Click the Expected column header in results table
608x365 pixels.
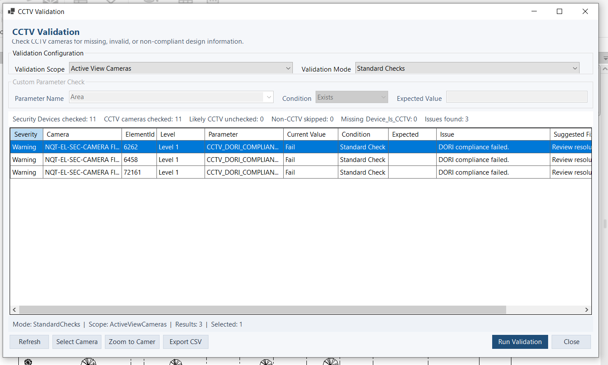(x=412, y=134)
